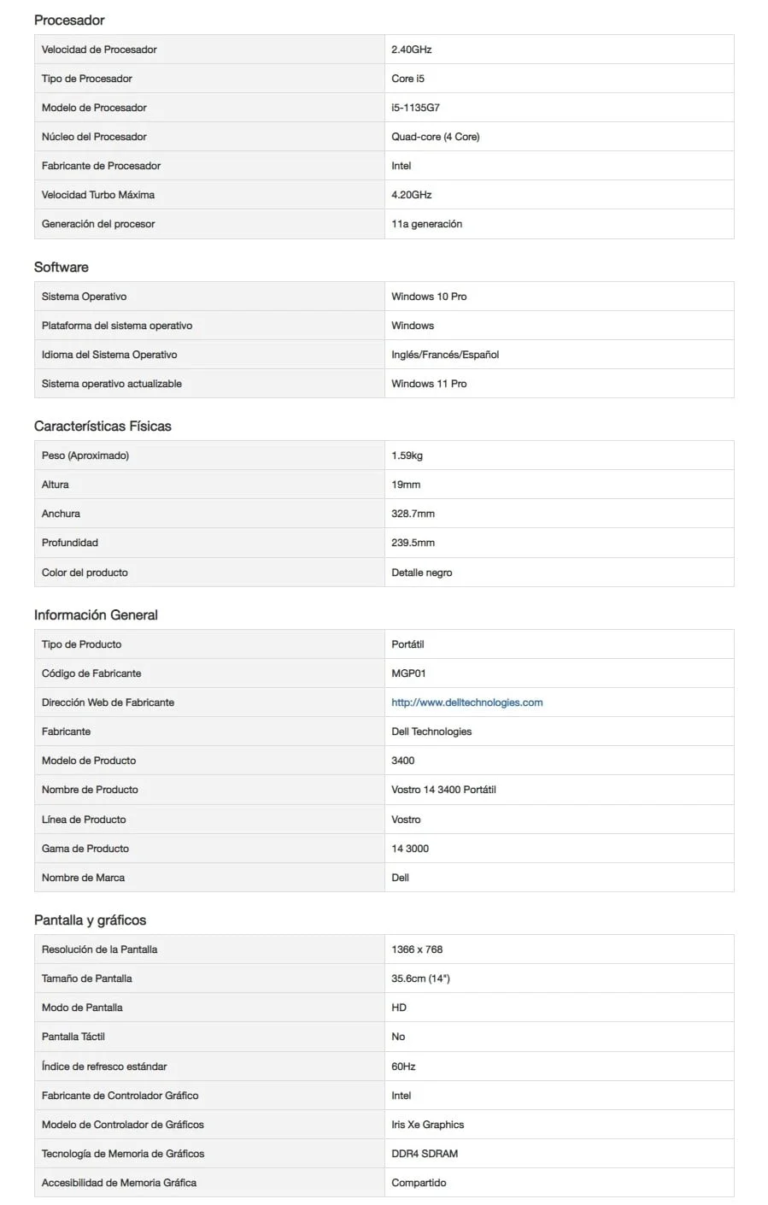Viewport: 768px width, 1205px height.
Task: Click the 1.59kg weight value
Action: 407,456
